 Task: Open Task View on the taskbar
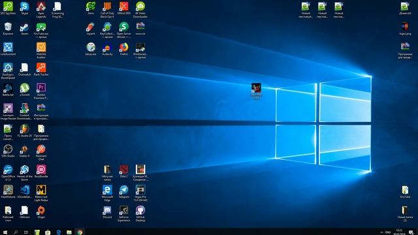[x=26, y=232]
